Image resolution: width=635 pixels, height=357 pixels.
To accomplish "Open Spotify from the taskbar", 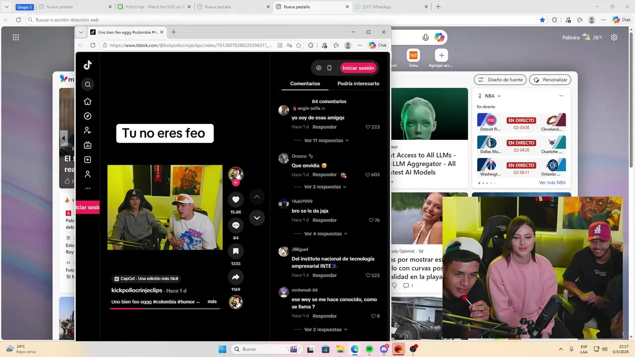I will (370, 349).
